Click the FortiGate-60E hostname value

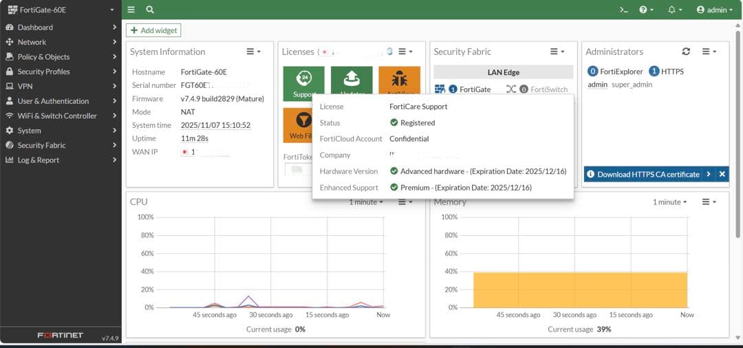coord(204,72)
